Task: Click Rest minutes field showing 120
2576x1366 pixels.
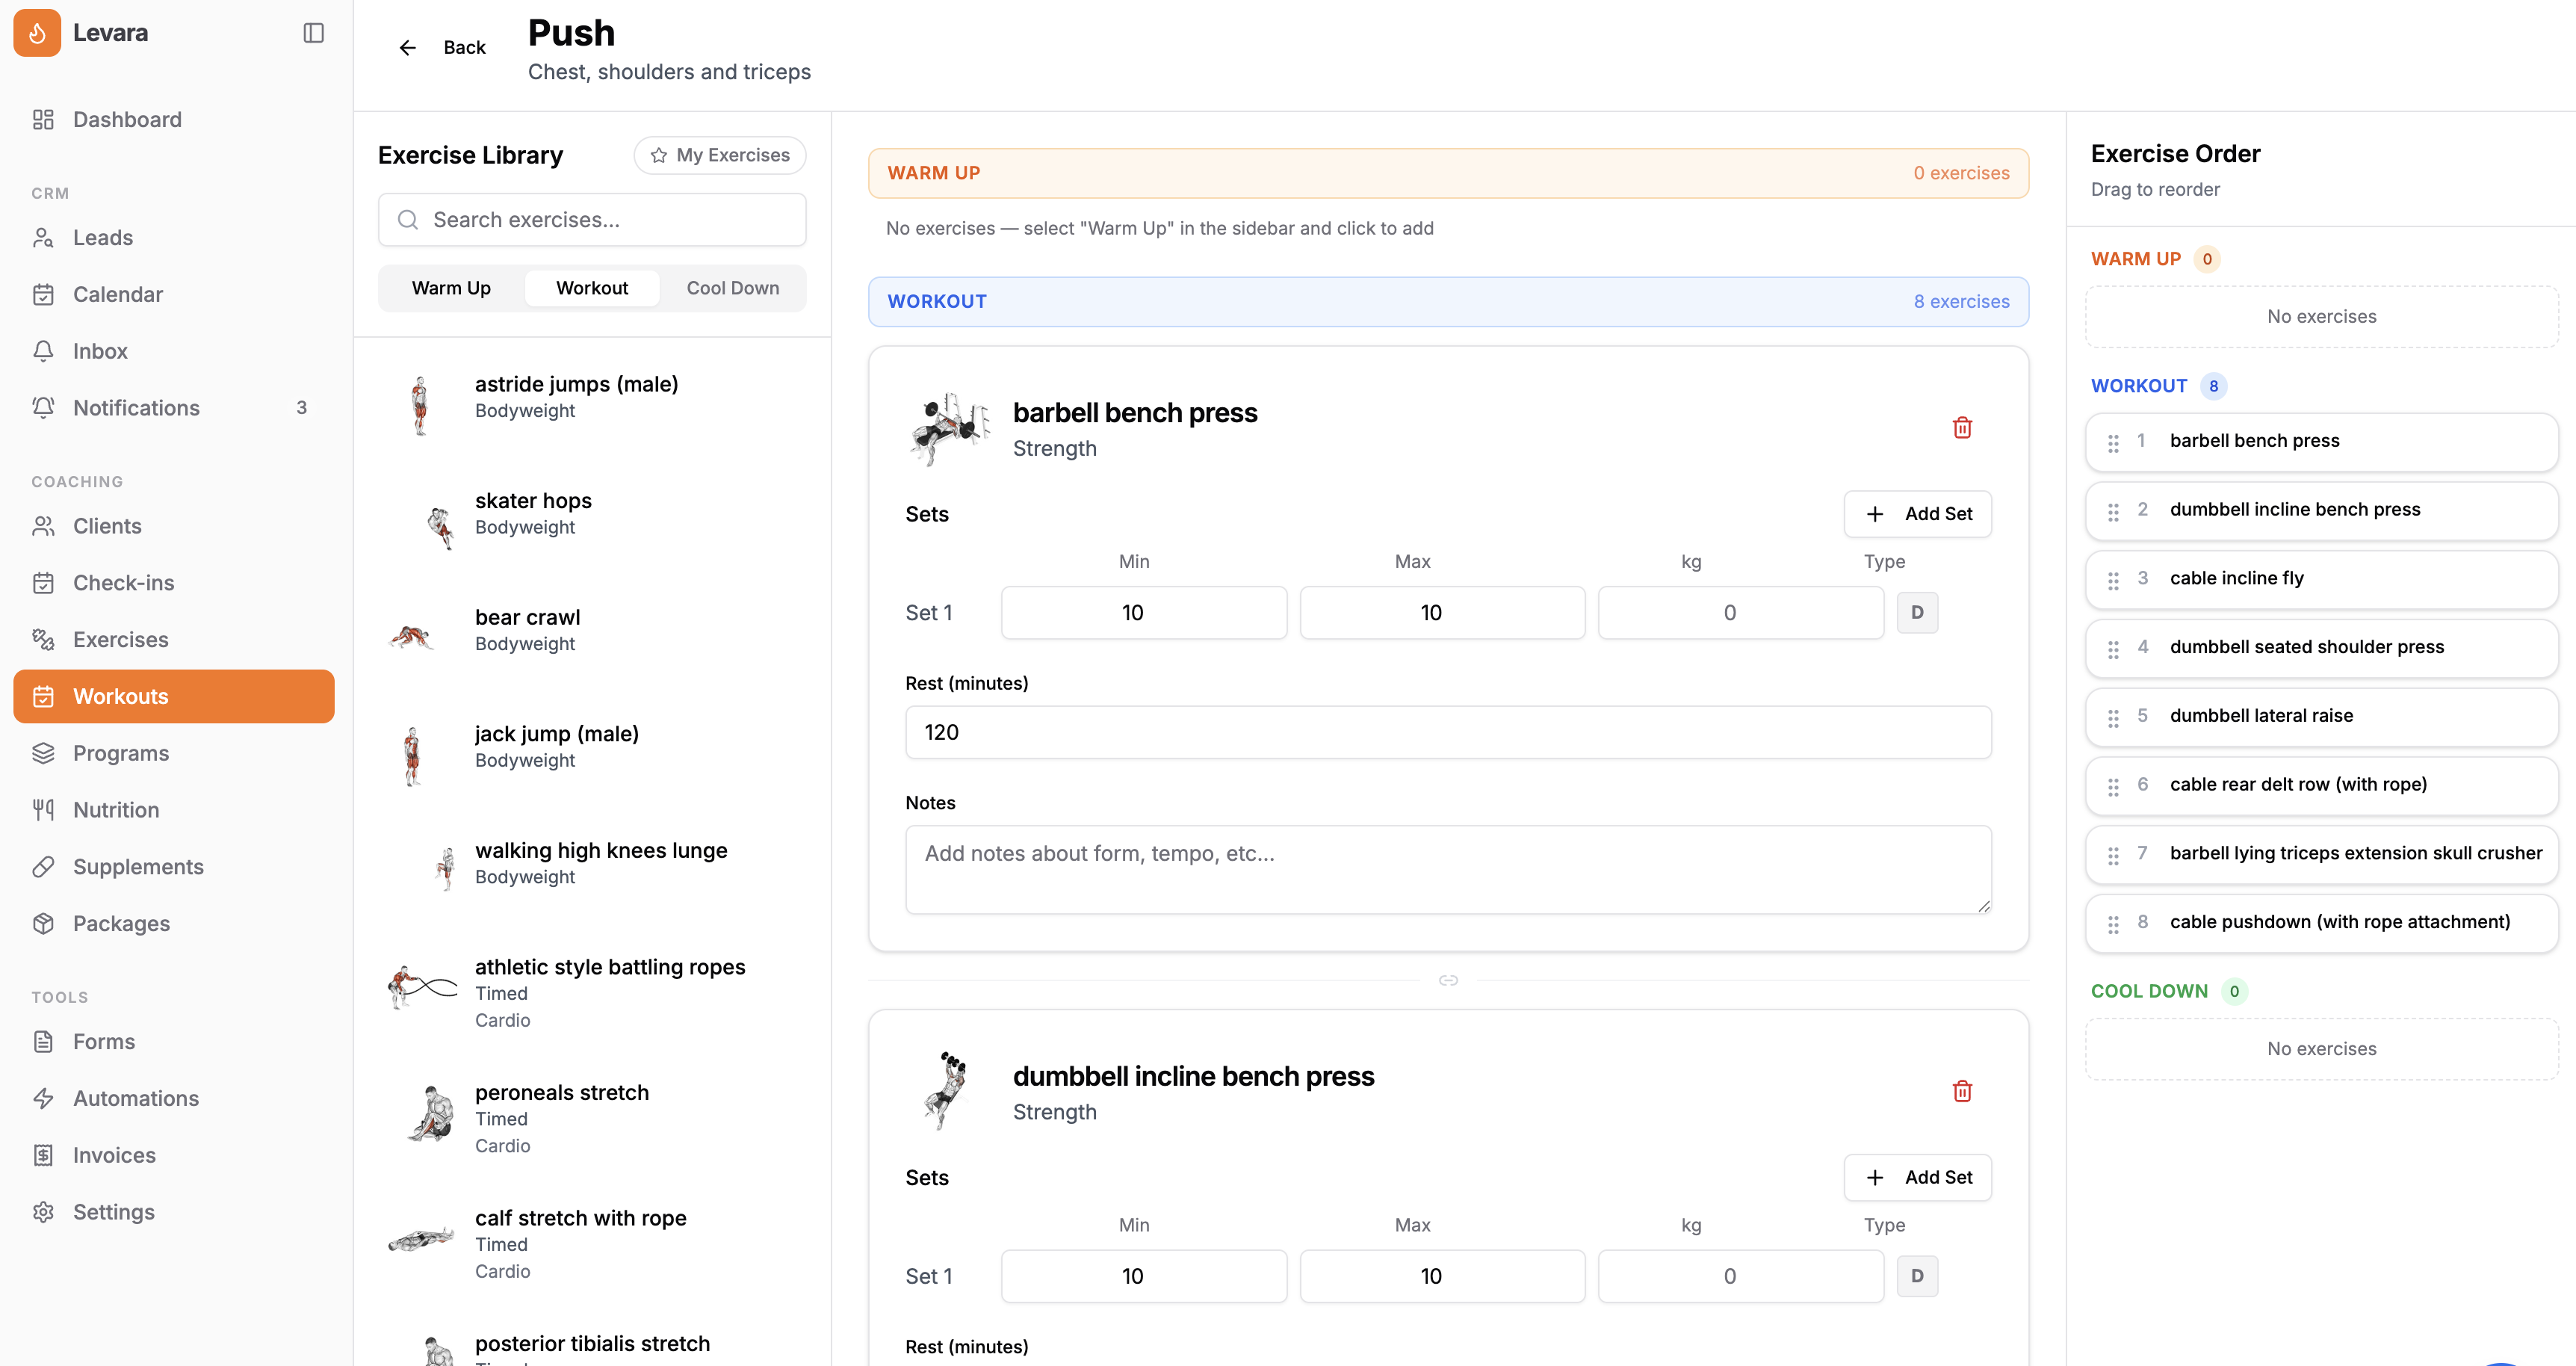Action: (1448, 732)
